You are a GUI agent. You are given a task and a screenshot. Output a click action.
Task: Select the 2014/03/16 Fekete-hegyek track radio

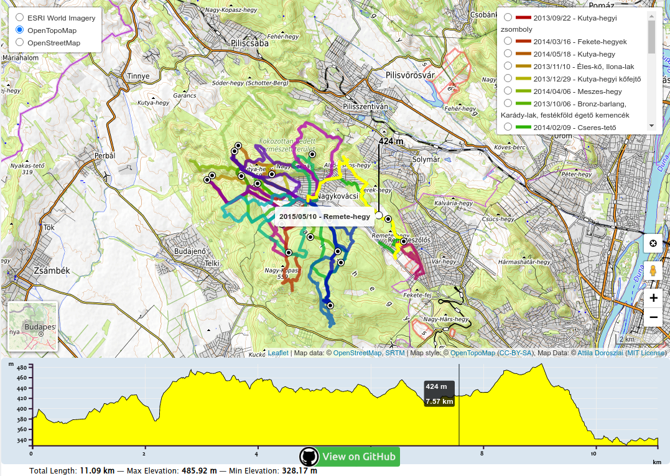508,41
